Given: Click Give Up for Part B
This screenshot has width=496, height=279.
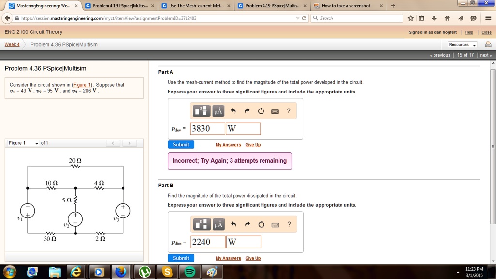Looking at the screenshot, I should (x=252, y=258).
